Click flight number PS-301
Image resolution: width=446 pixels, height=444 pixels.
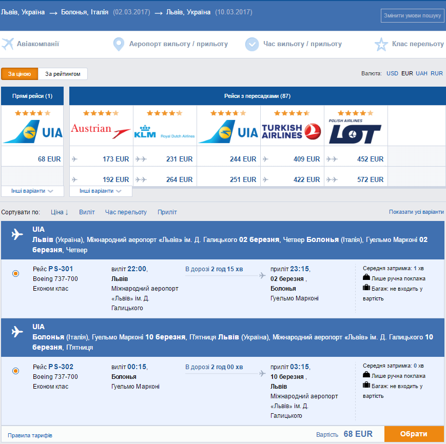[x=61, y=269]
